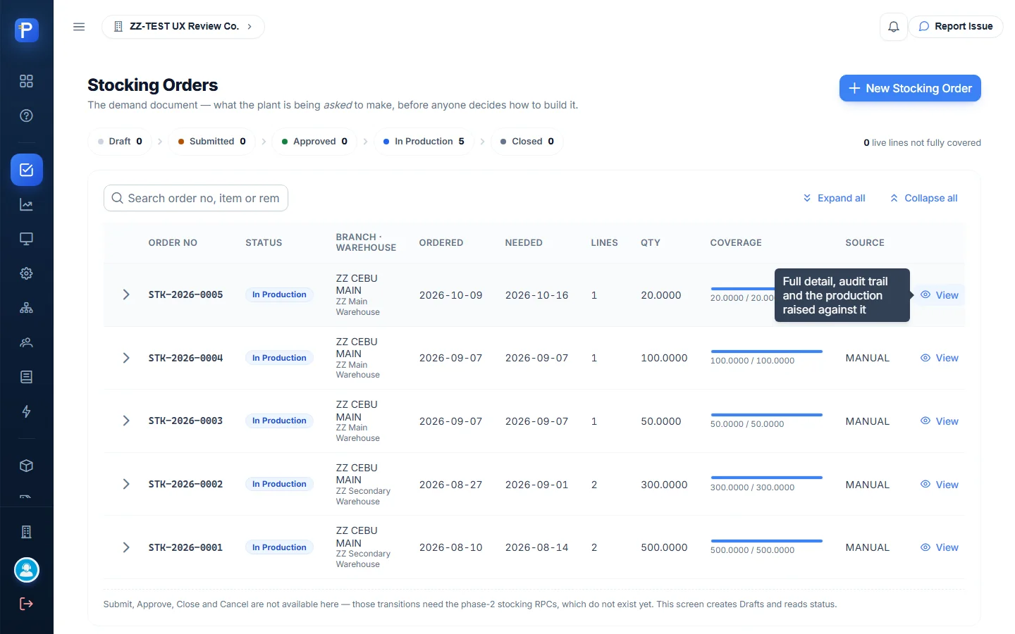Open the user avatar profile icon
Image resolution: width=1015 pixels, height=634 pixels.
tap(26, 570)
